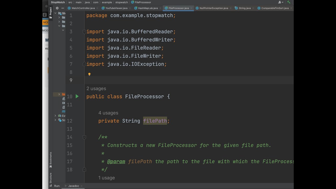
Task: Click fold end marker at line 18
Action: pos(84,170)
